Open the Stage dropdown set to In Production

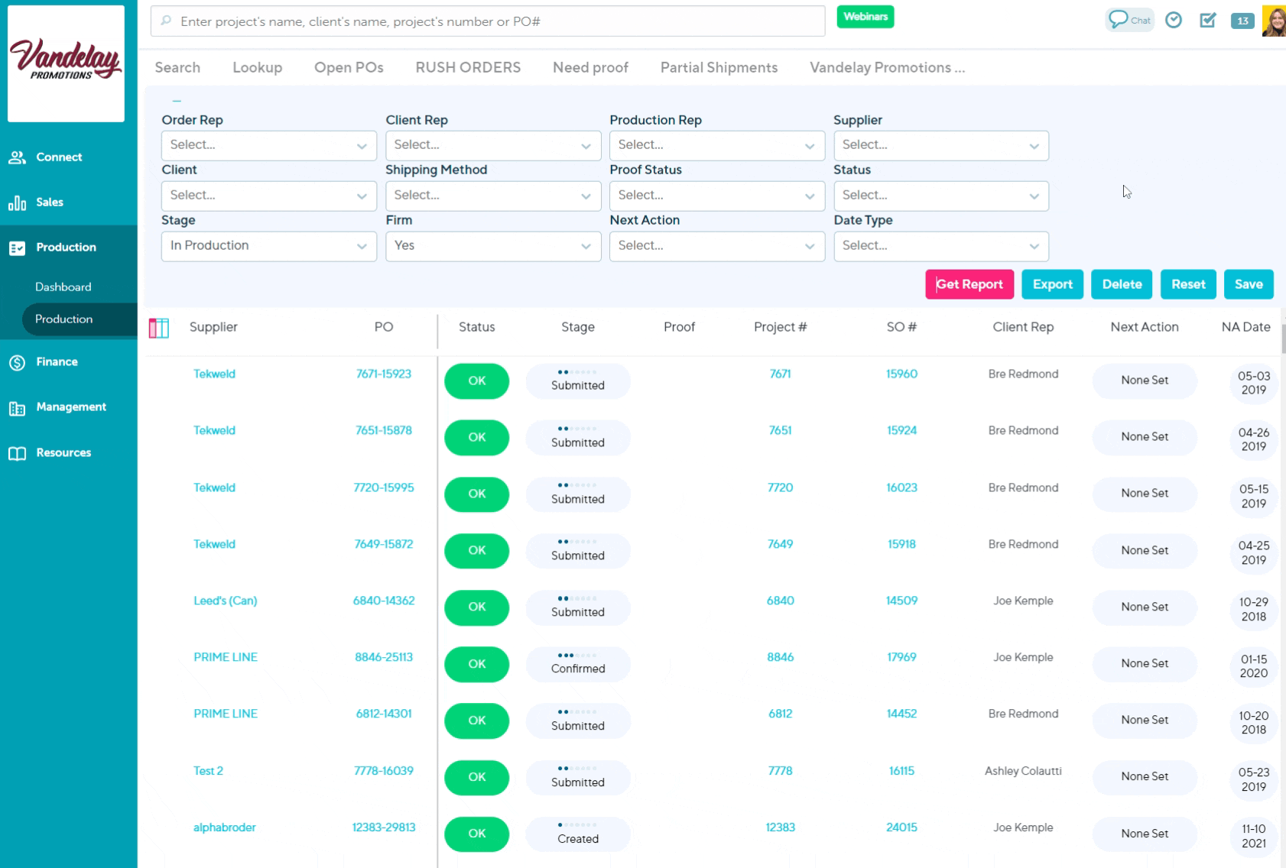(268, 246)
